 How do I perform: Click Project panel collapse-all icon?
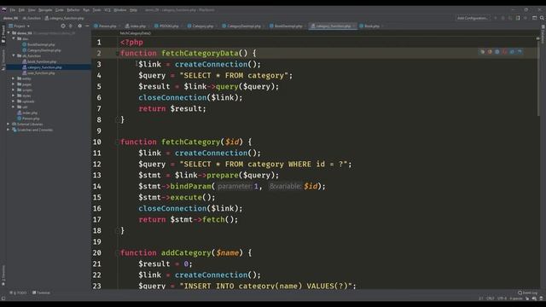(x=71, y=26)
